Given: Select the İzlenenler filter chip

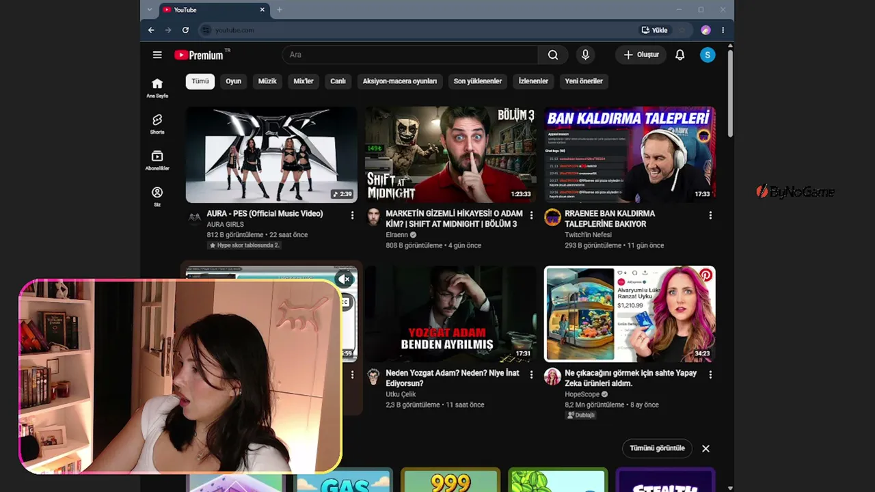Looking at the screenshot, I should pyautogui.click(x=533, y=81).
